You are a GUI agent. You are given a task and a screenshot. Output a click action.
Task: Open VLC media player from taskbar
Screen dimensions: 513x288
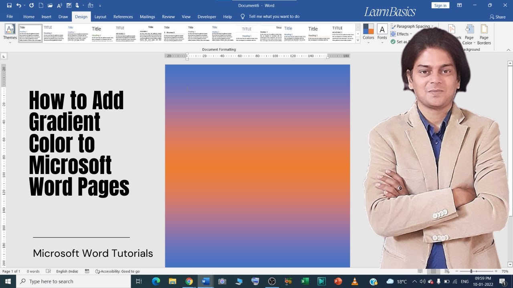pos(354,281)
